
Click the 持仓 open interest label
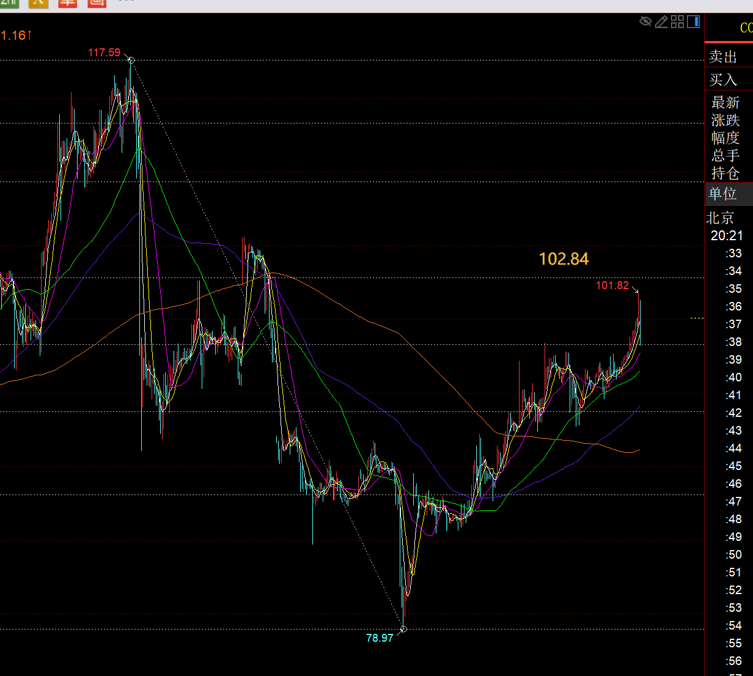coord(725,173)
